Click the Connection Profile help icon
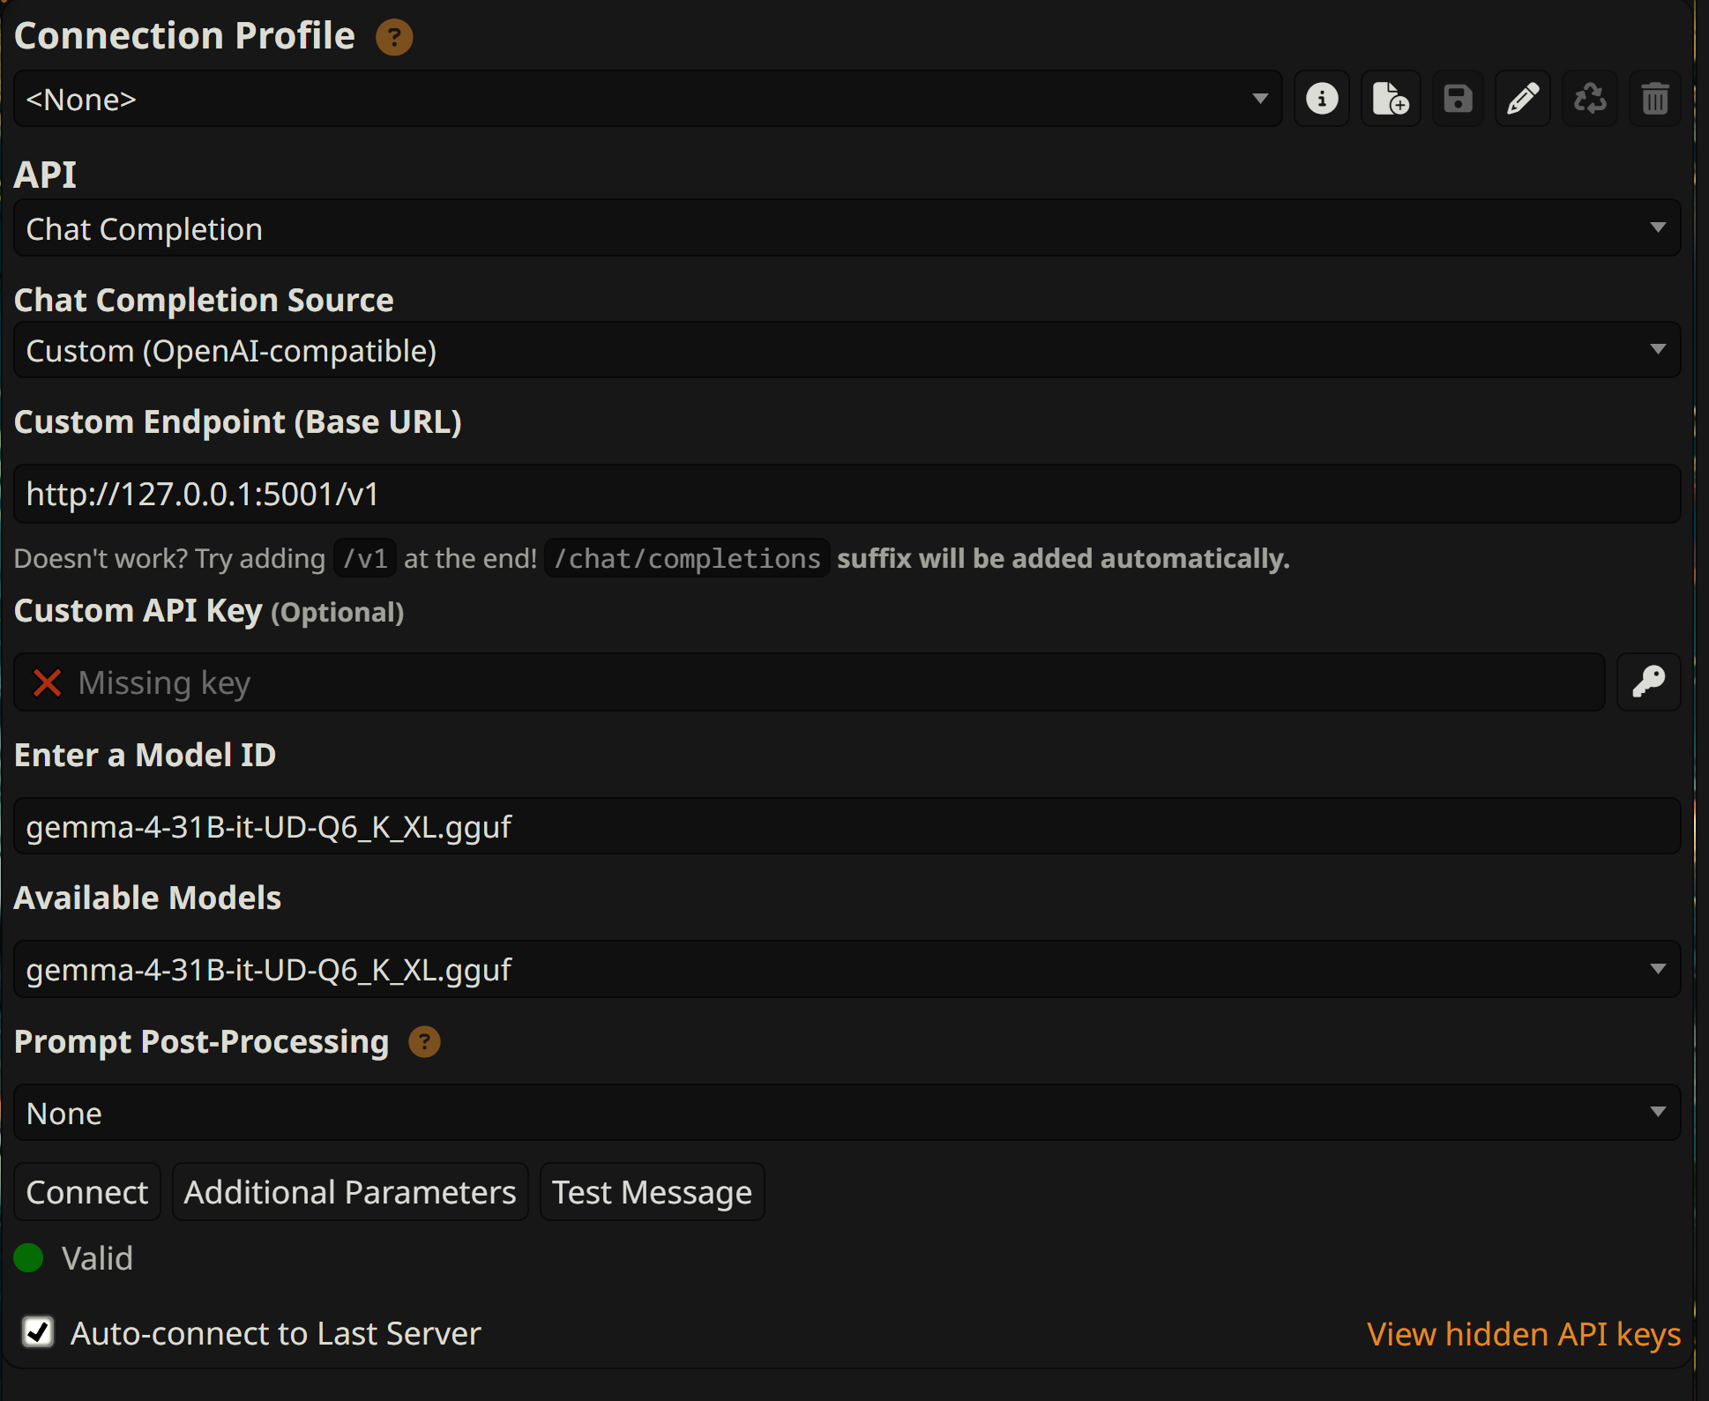1709x1401 pixels. pyautogui.click(x=394, y=37)
